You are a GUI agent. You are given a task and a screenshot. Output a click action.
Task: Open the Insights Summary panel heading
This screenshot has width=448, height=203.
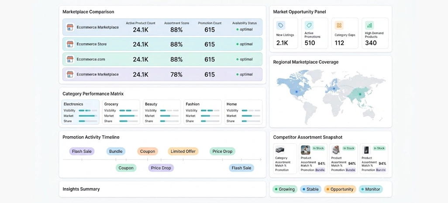tap(81, 189)
